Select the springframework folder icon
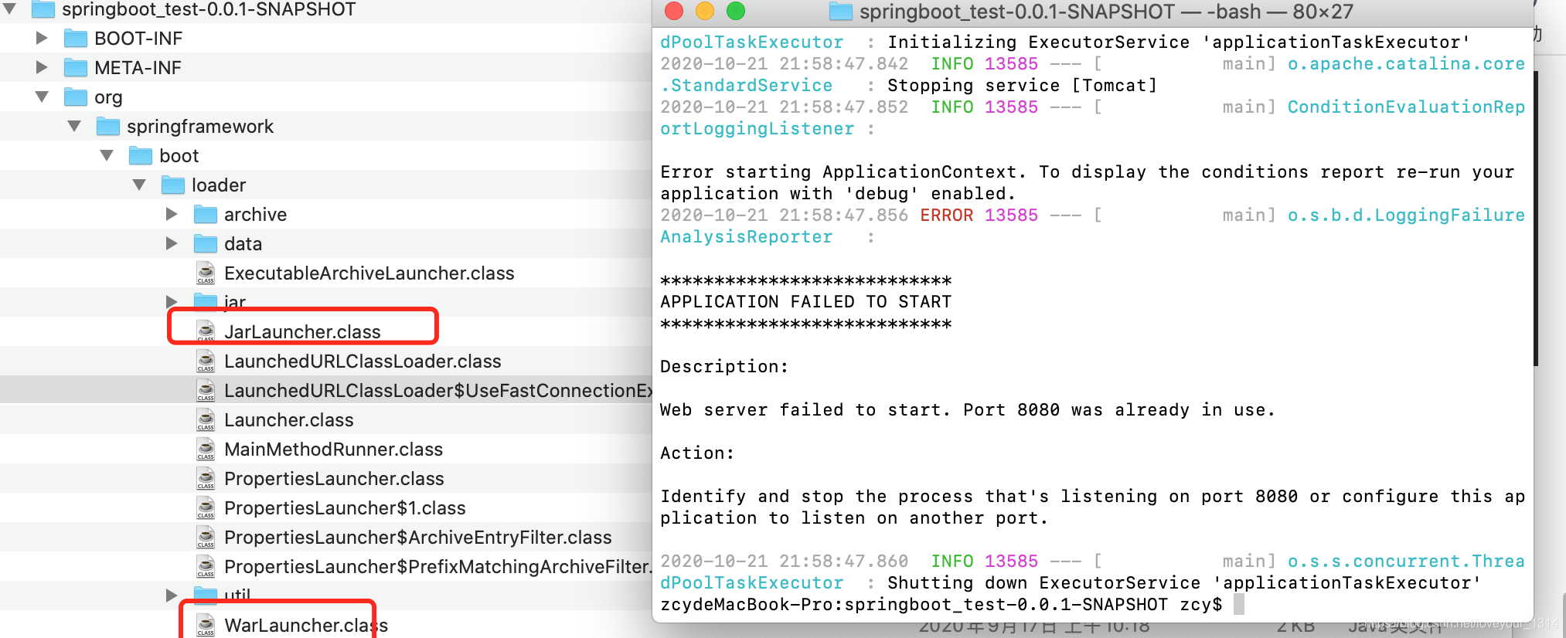1566x638 pixels. pos(107,126)
